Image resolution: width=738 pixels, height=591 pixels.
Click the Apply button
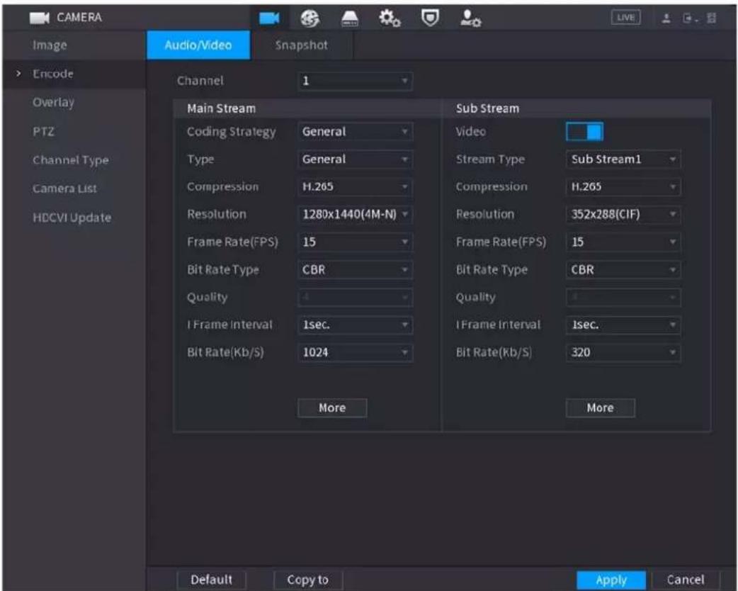(611, 580)
